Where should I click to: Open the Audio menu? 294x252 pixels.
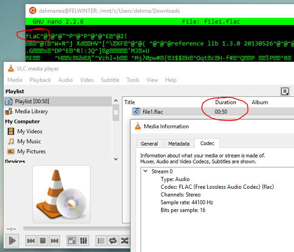(x=66, y=80)
